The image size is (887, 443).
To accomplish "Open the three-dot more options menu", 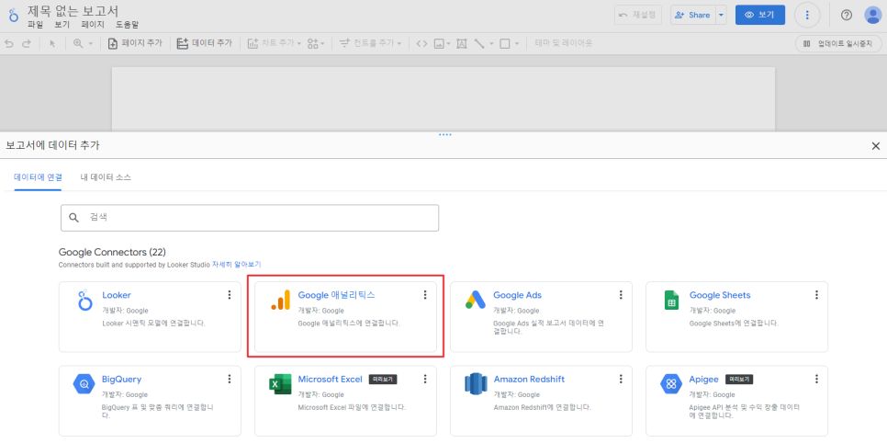I will pos(807,16).
